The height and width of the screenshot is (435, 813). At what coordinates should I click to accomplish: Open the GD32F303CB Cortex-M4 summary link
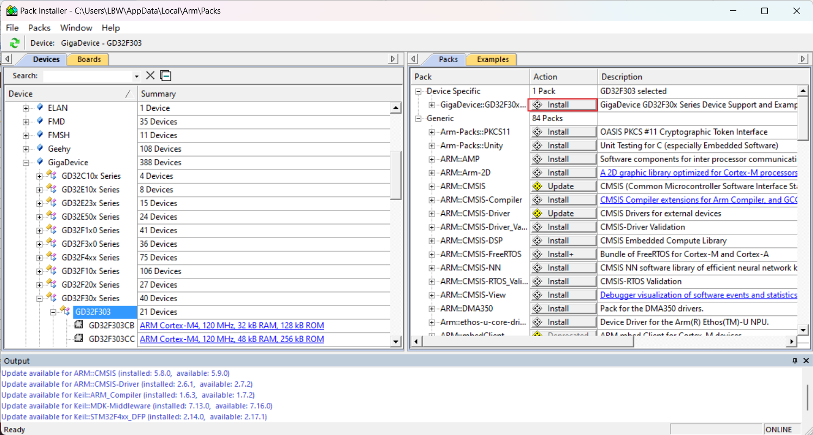click(232, 325)
